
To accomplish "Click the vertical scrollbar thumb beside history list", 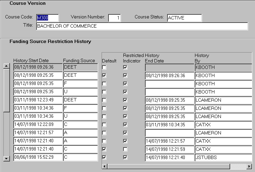I will [x=6, y=90].
